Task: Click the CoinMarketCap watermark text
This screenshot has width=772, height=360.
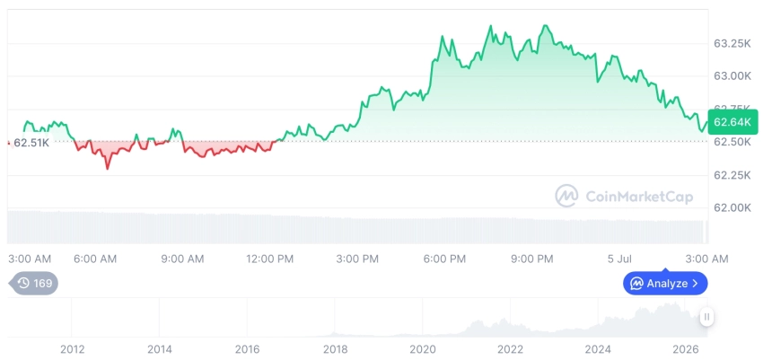Action: pos(639,197)
